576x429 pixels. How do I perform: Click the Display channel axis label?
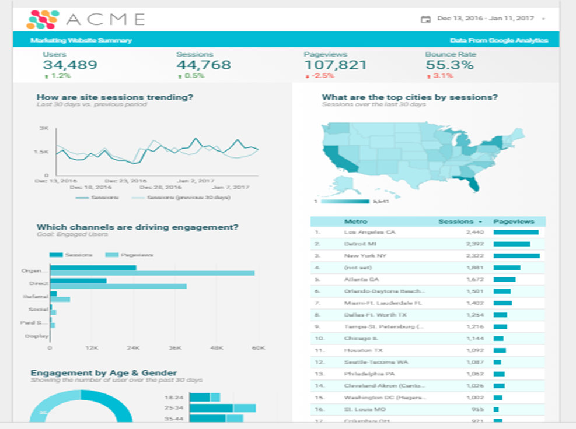36,336
